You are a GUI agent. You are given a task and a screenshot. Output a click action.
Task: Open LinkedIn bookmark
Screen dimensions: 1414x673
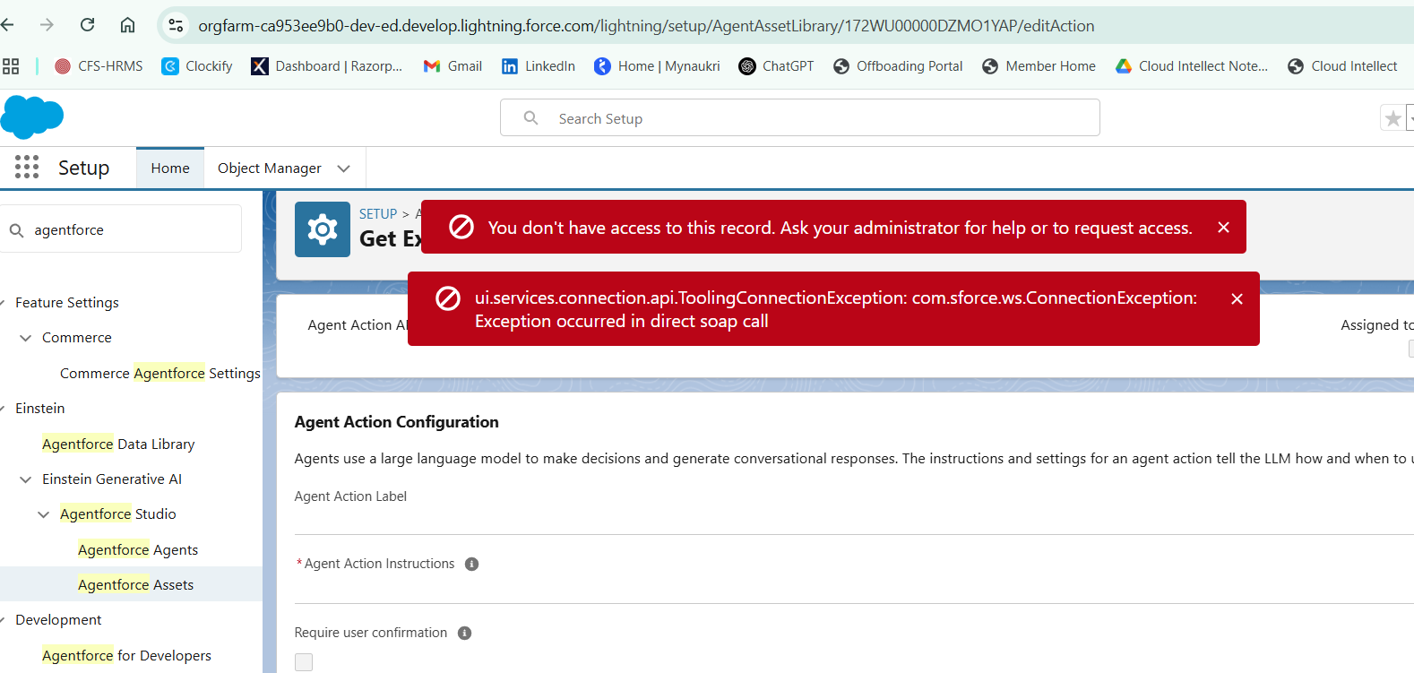pos(539,66)
